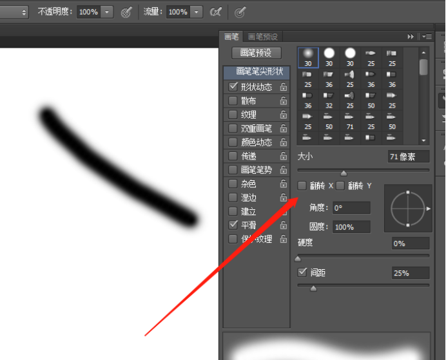This screenshot has height=360, width=446.
Task: Collapse the brush panel with double-arrow icon
Action: click(411, 37)
